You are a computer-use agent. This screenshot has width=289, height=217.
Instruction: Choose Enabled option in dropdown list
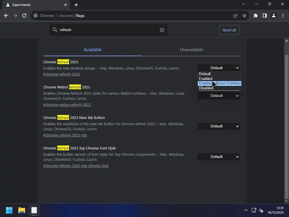point(219,79)
